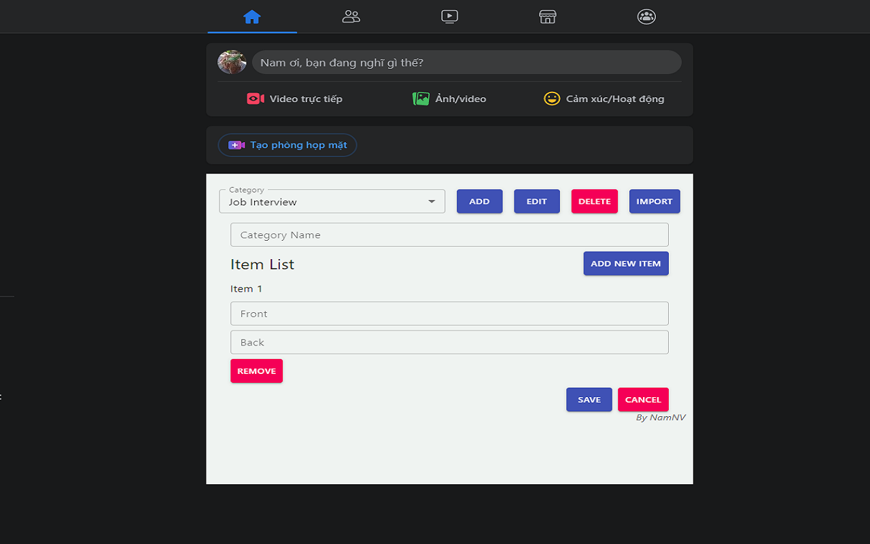This screenshot has width=870, height=544.
Task: Go to the Watch video tab
Action: pyautogui.click(x=449, y=16)
